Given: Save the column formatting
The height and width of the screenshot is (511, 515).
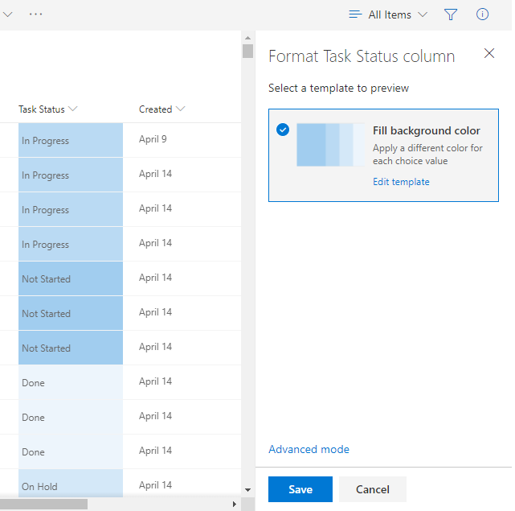Looking at the screenshot, I should [300, 489].
